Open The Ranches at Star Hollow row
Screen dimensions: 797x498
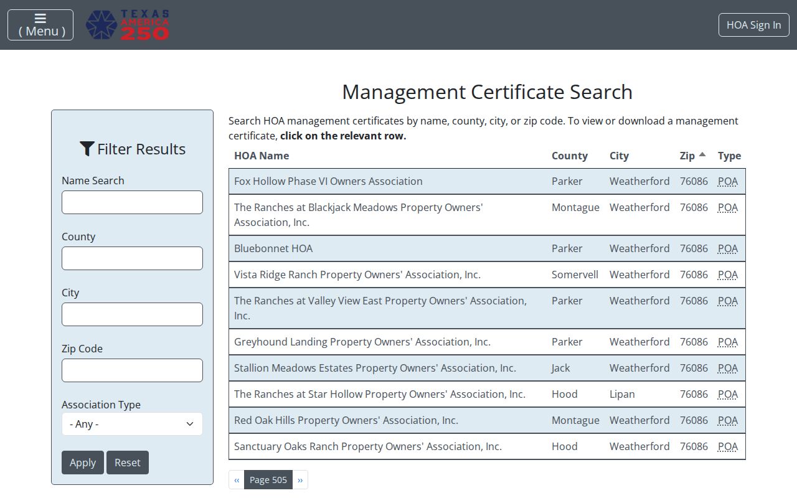487,394
